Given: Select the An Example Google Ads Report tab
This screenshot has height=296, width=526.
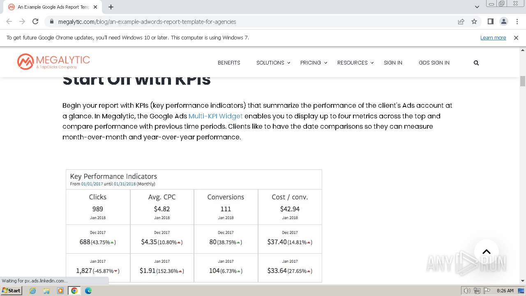Looking at the screenshot, I should click(53, 7).
